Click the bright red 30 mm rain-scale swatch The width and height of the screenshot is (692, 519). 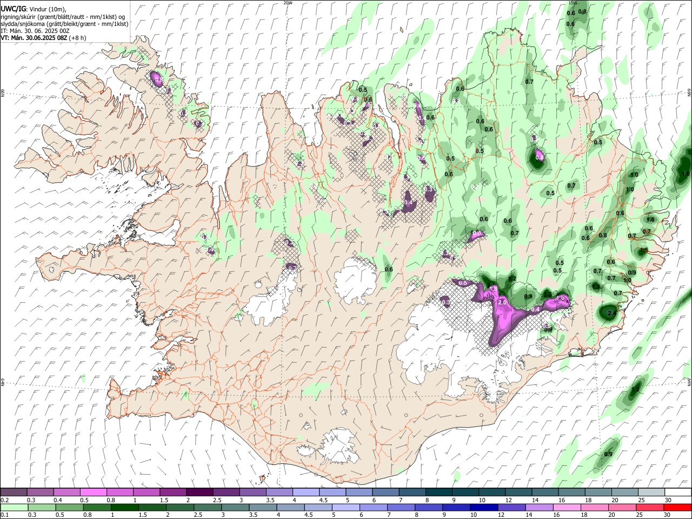(x=678, y=507)
